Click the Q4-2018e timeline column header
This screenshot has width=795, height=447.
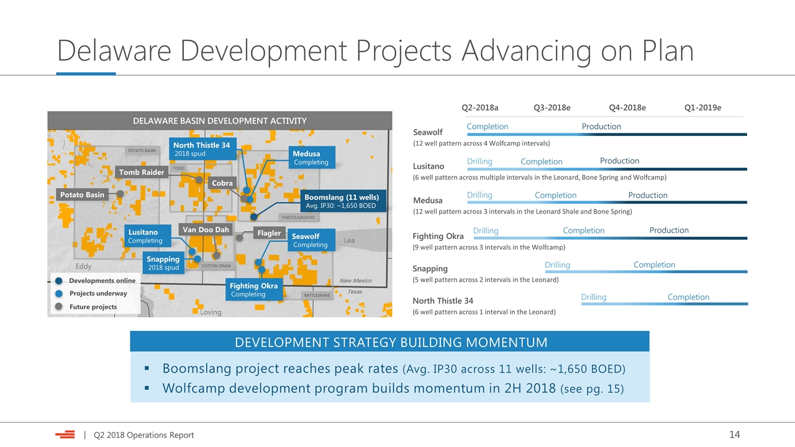(x=627, y=107)
